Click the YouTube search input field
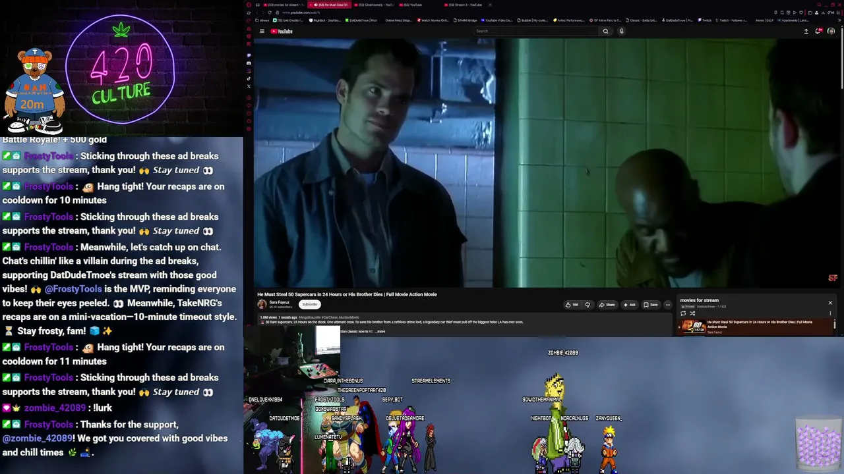The height and width of the screenshot is (474, 844). pyautogui.click(x=535, y=31)
